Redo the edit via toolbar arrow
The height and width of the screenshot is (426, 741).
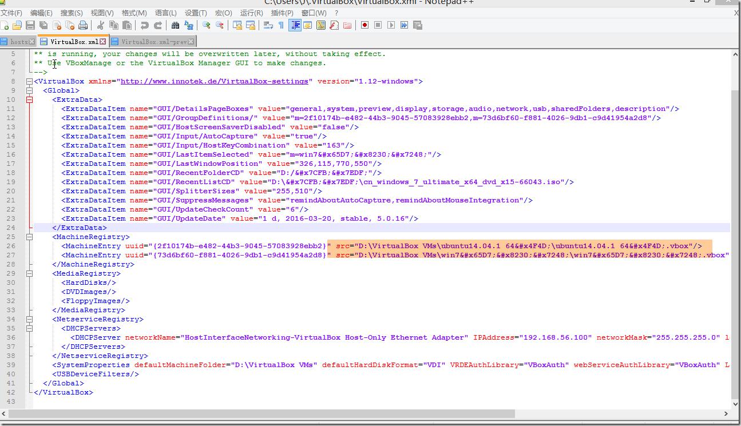[x=158, y=25]
